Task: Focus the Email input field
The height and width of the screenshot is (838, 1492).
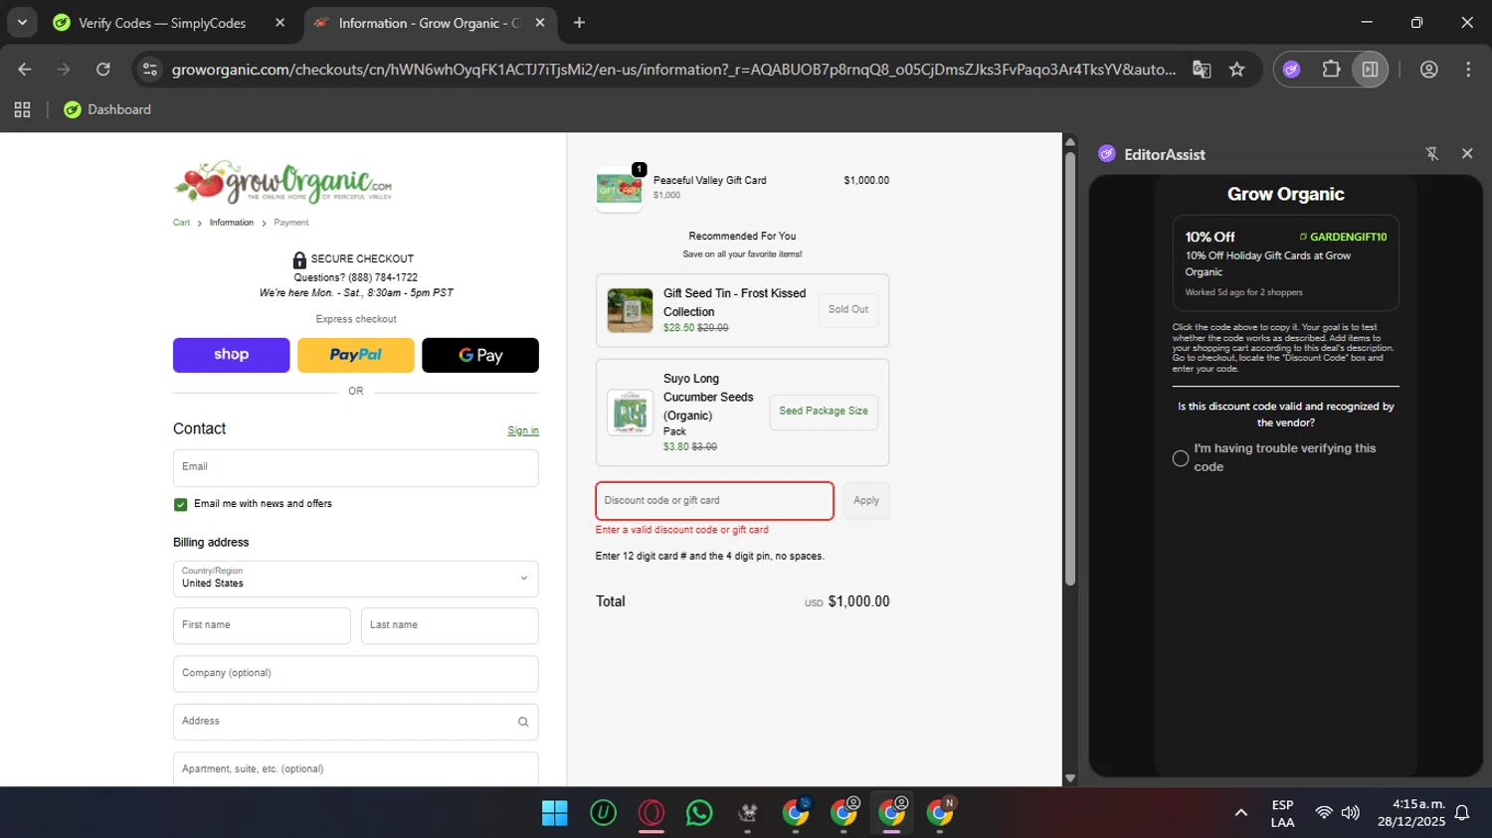Action: click(356, 468)
